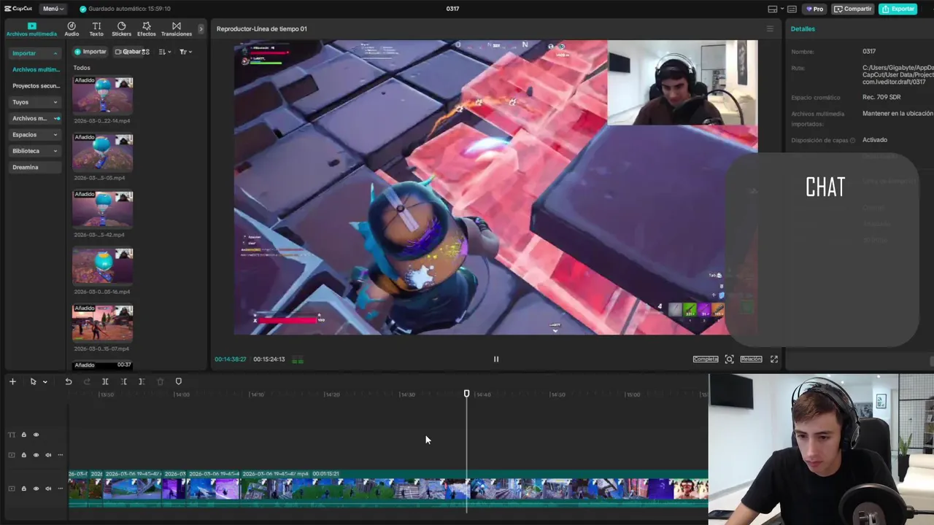This screenshot has width=934, height=525.
Task: Open the Transiciones panel
Action: pos(177,28)
